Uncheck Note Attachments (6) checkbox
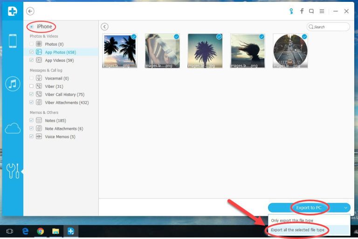 (32, 128)
